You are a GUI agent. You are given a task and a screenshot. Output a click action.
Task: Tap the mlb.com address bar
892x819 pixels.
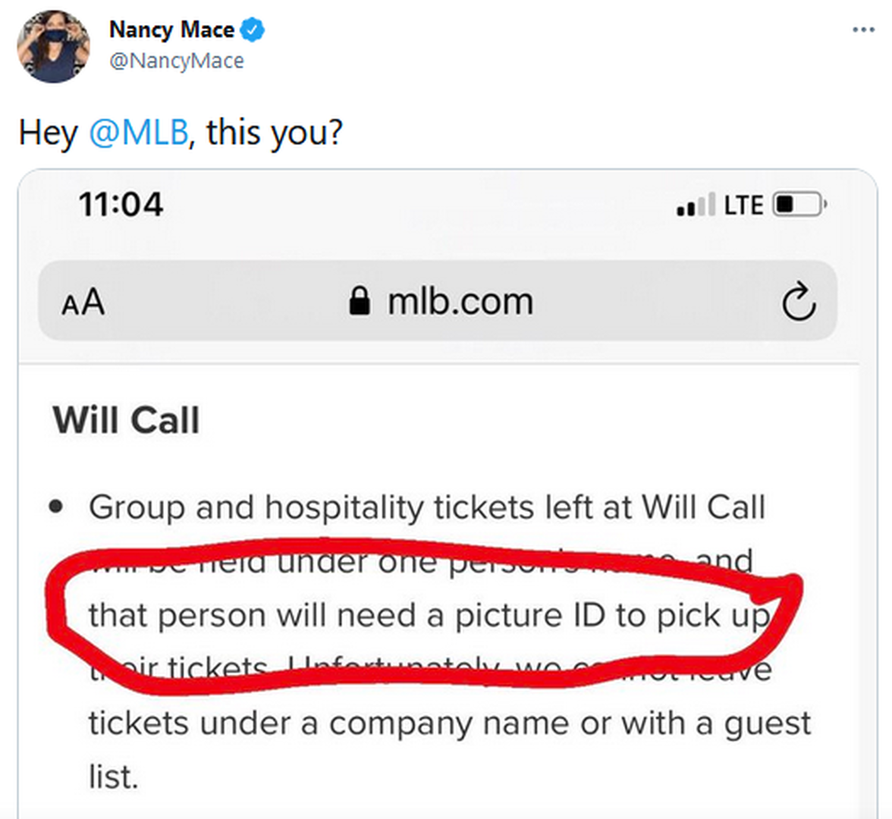460,302
